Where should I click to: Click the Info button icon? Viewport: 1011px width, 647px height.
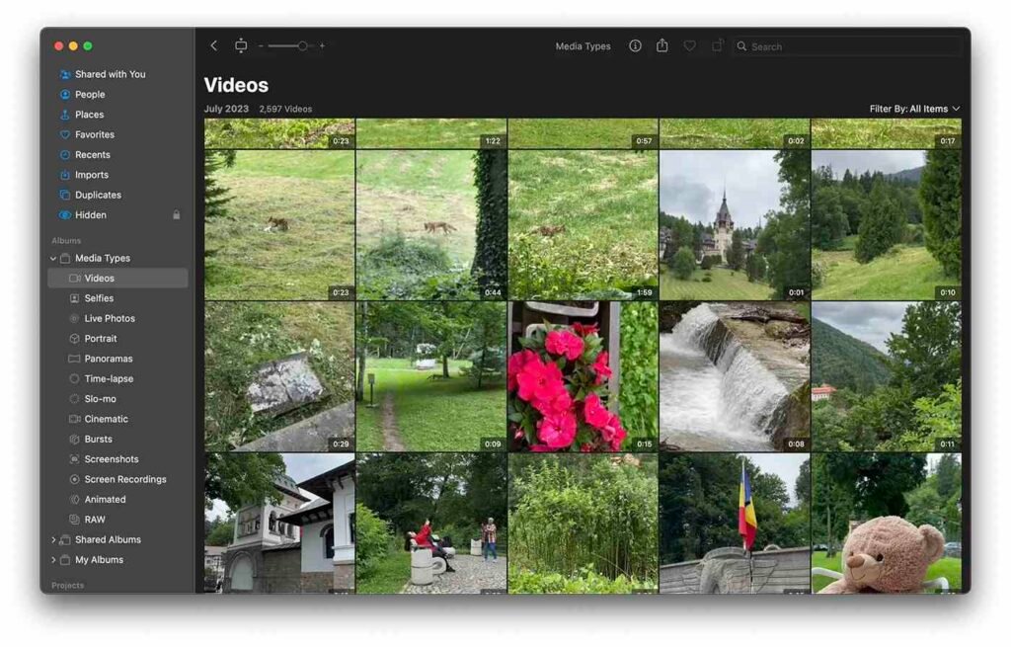[x=635, y=45]
